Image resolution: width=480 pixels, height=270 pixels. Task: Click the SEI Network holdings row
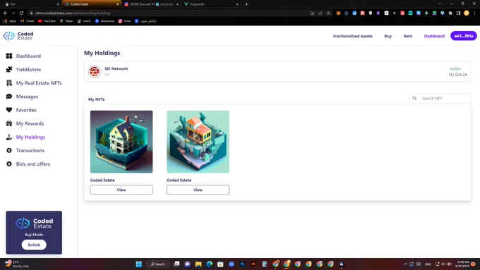pos(277,71)
